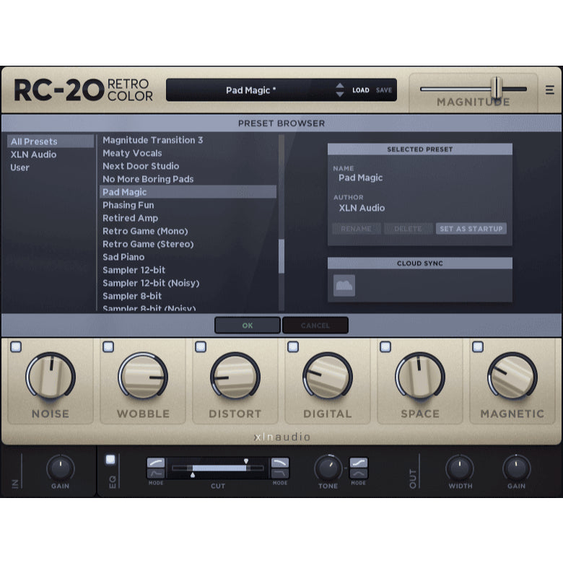Step to previous preset with up arrow
The width and height of the screenshot is (563, 563).
tap(340, 86)
